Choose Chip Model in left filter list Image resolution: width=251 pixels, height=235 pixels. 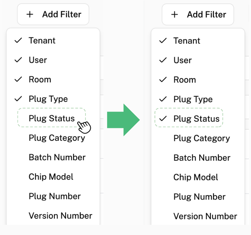coord(51,177)
